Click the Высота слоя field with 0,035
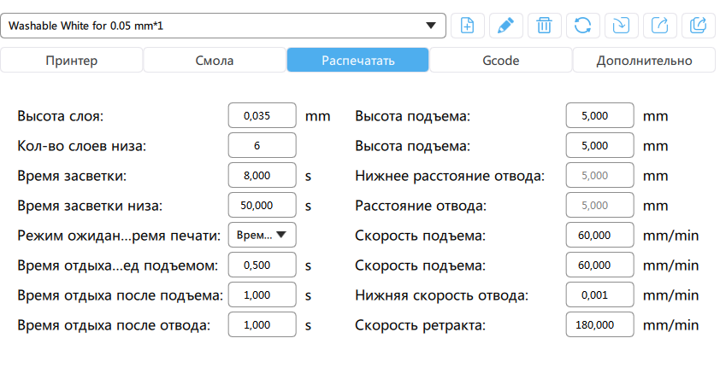This screenshot has width=720, height=379. click(263, 115)
